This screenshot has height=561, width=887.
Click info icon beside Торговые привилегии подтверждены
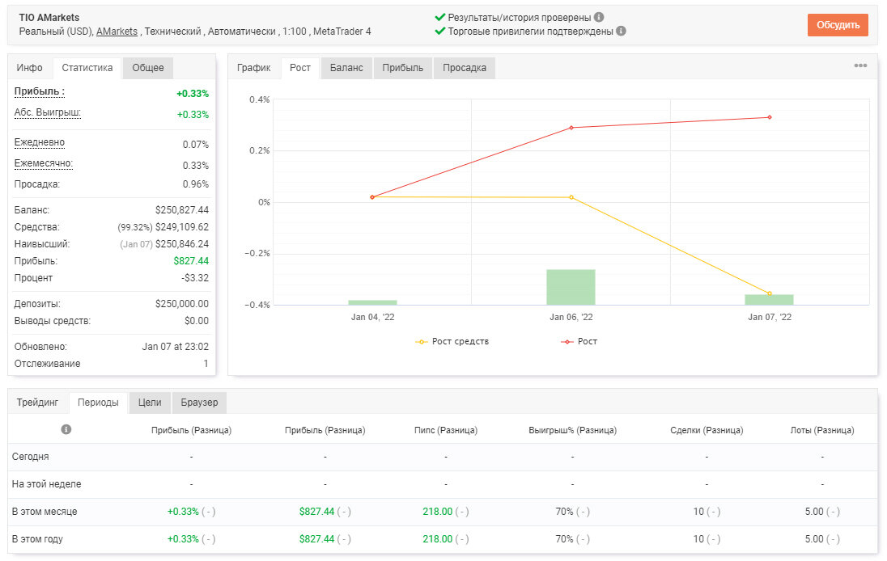(621, 31)
